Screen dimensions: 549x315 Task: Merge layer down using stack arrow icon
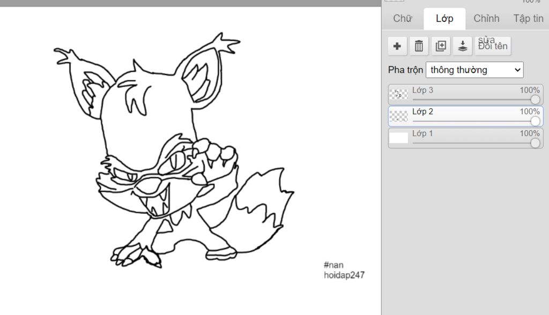point(463,46)
